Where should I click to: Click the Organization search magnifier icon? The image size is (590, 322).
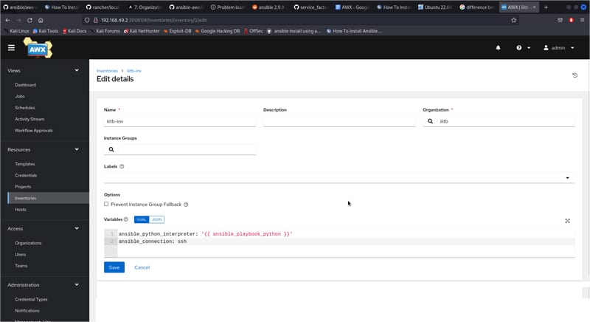[x=430, y=121]
